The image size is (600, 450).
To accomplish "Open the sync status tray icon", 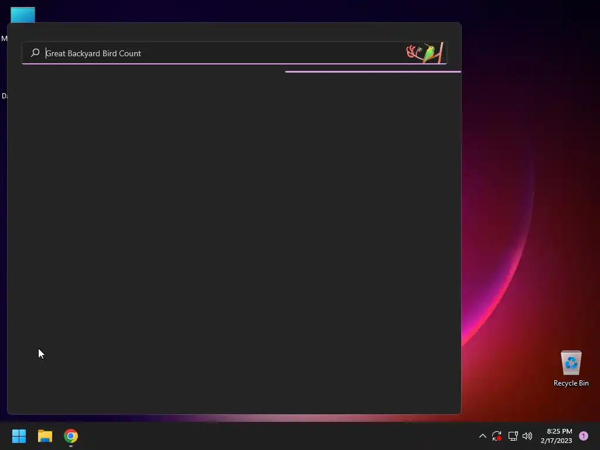I will [497, 436].
